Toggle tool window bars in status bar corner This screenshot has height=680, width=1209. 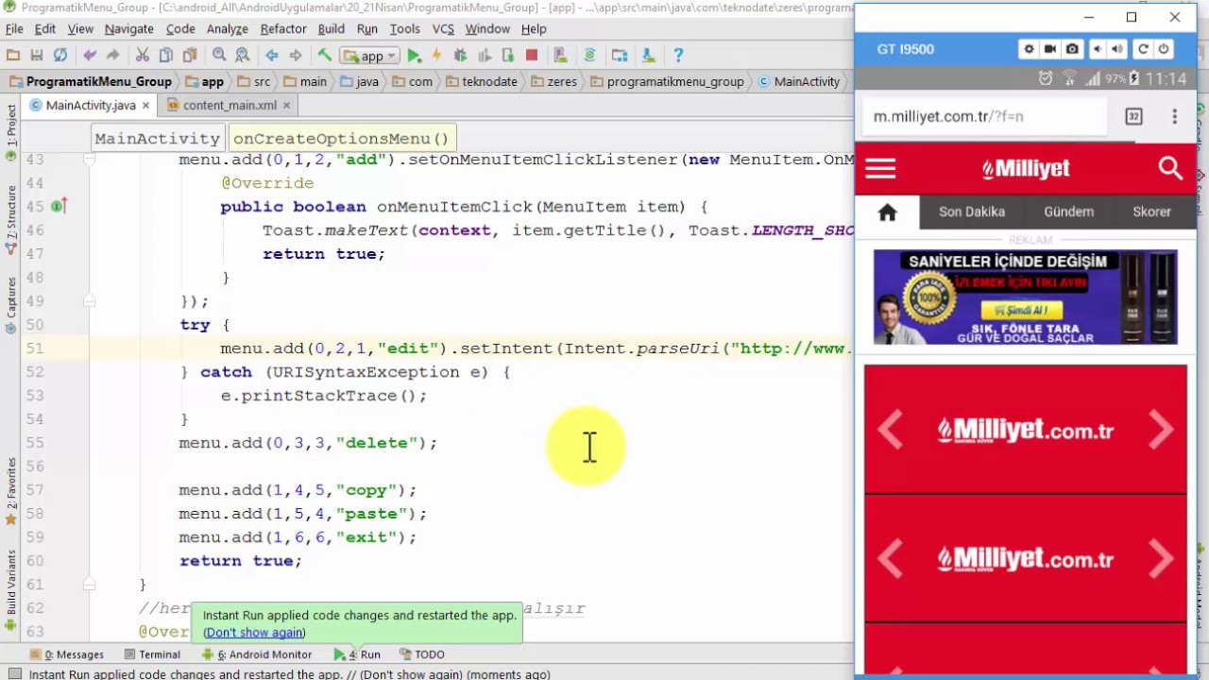14,673
